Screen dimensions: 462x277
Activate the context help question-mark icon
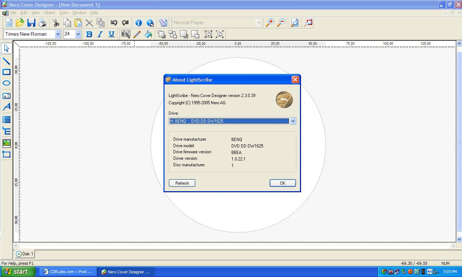pos(150,23)
